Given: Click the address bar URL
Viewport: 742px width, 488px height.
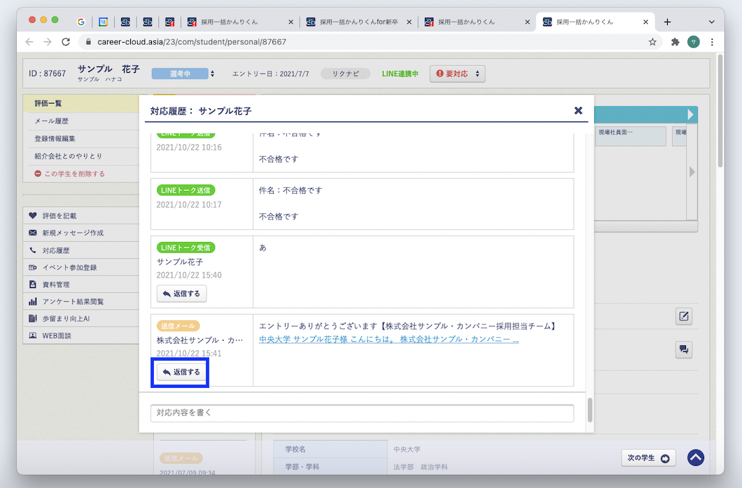Looking at the screenshot, I should pos(192,42).
